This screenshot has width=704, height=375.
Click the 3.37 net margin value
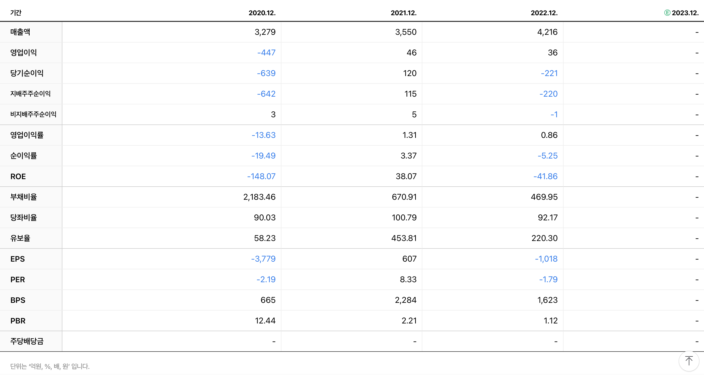(x=409, y=155)
